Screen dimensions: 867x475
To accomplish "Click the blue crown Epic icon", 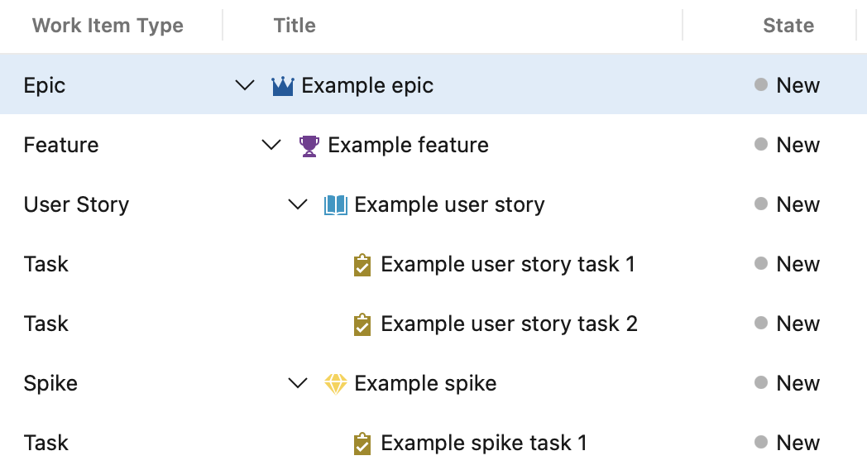I will point(283,86).
